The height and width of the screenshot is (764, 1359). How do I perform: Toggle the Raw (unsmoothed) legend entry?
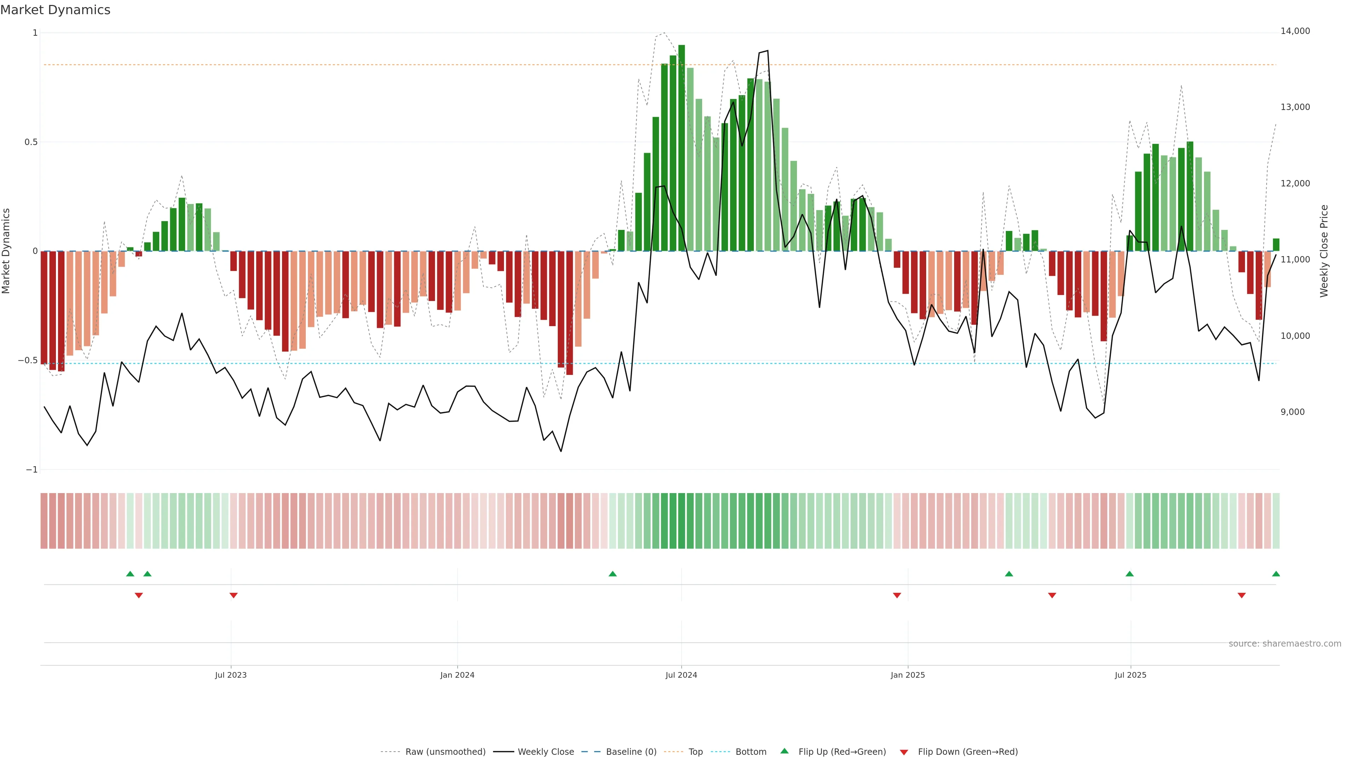[x=445, y=752]
